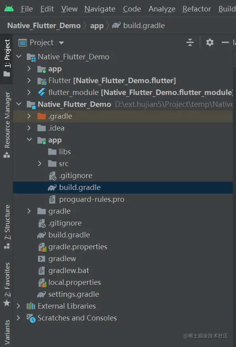Expand the top app module node
Screen dimensions: 236x347
(x=29, y=68)
